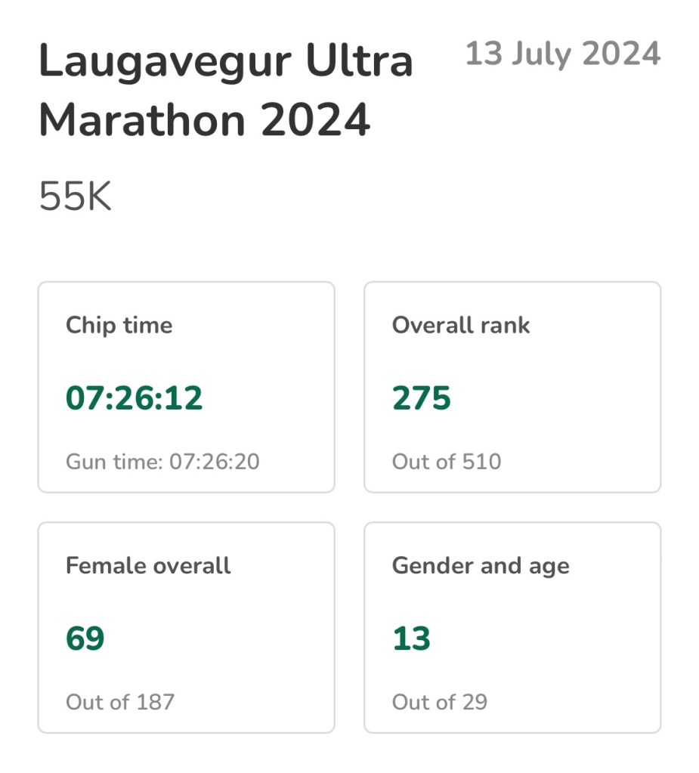Screen dimensions: 699x773
Task: Click the Marathon 2024 title line
Action: pyautogui.click(x=204, y=121)
